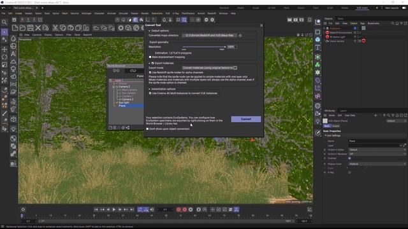Viewport: 408px width, 229px height.
Task: Adjust the Resolution slider handle
Action: (x=225, y=47)
